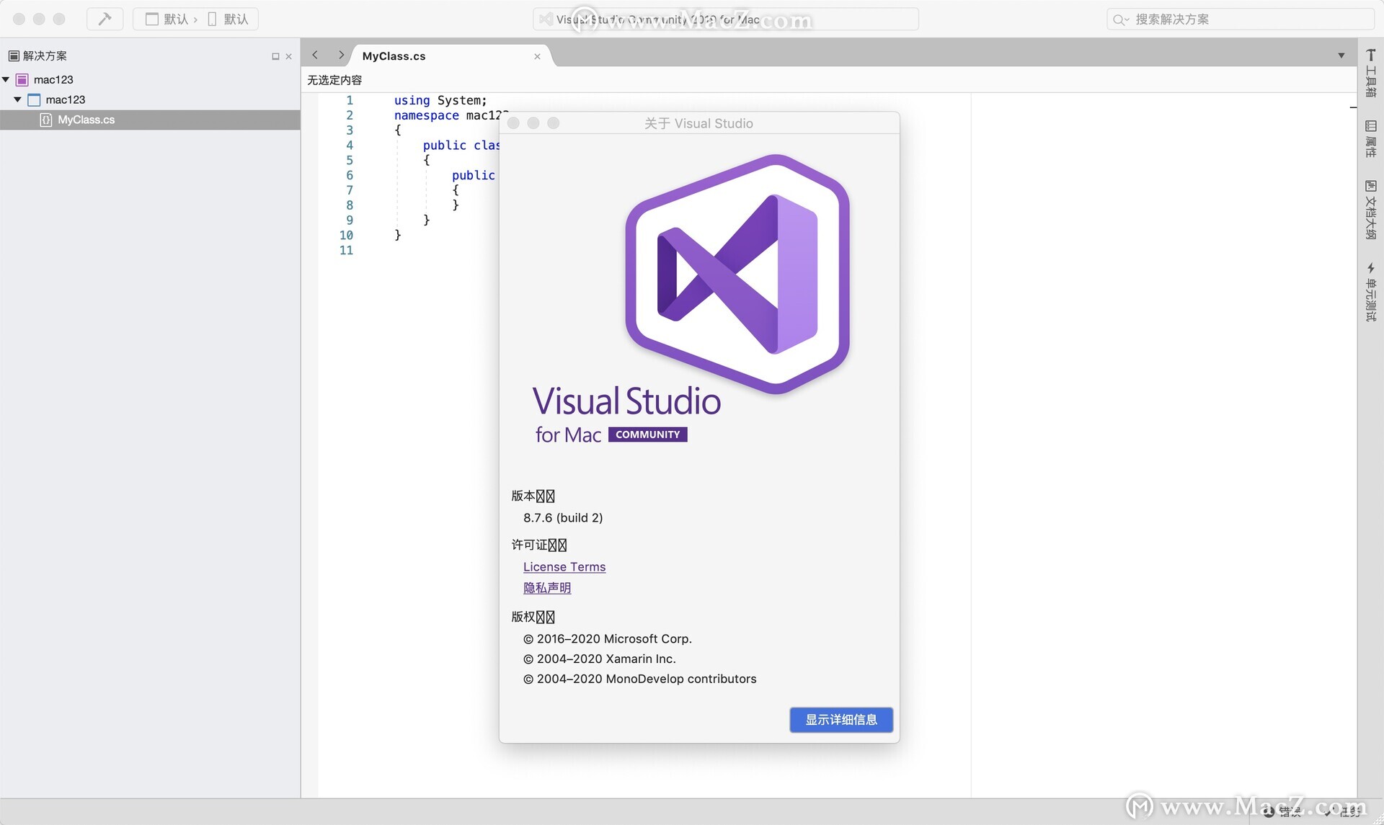The width and height of the screenshot is (1384, 825).
Task: Click the 任务 tasks status indicator
Action: [1343, 812]
